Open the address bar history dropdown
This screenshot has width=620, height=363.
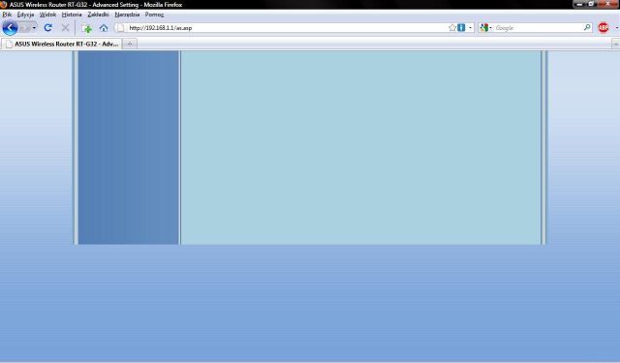tap(470, 28)
